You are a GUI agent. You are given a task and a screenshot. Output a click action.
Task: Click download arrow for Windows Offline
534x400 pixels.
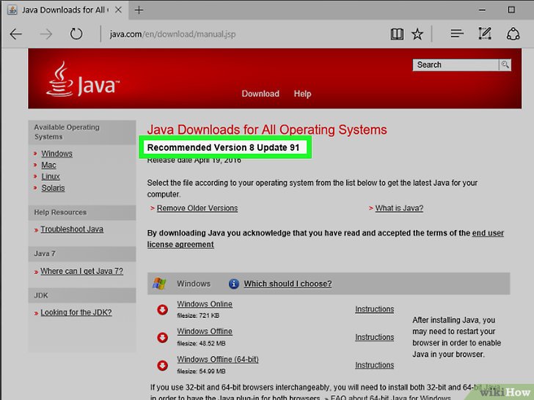click(x=162, y=338)
